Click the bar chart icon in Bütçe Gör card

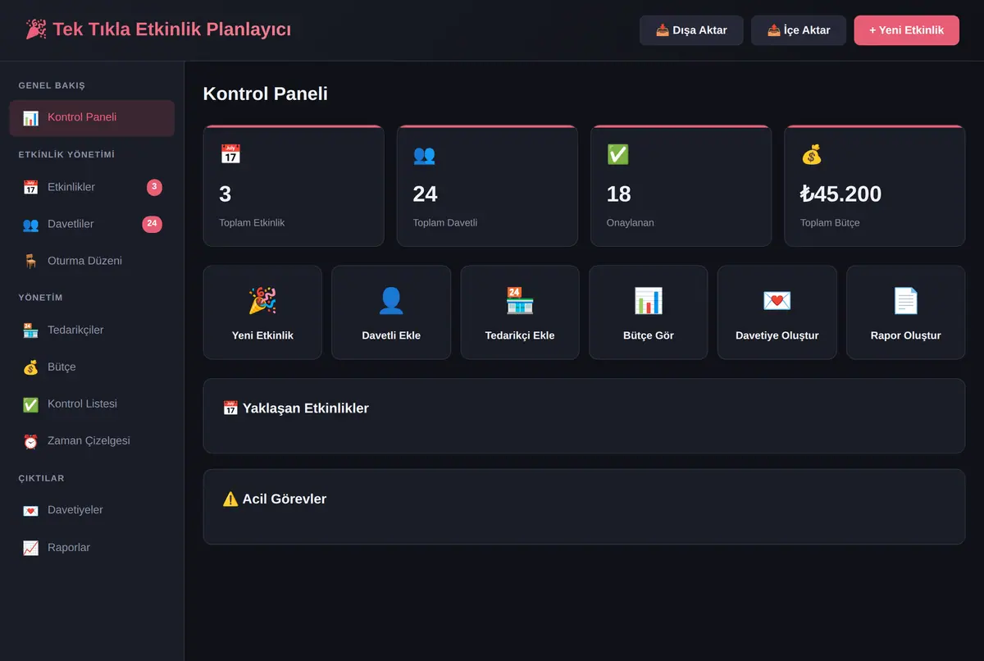[x=649, y=301]
